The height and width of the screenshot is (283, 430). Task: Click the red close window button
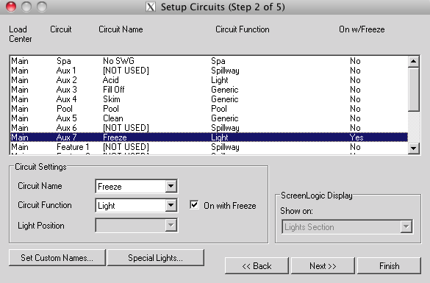click(11, 7)
